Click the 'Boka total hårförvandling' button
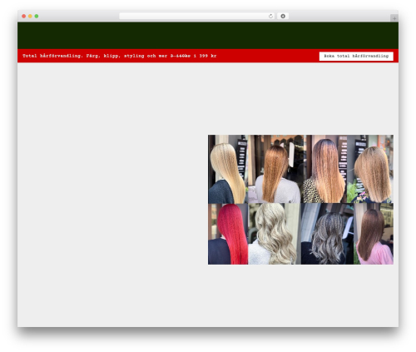 pos(356,56)
